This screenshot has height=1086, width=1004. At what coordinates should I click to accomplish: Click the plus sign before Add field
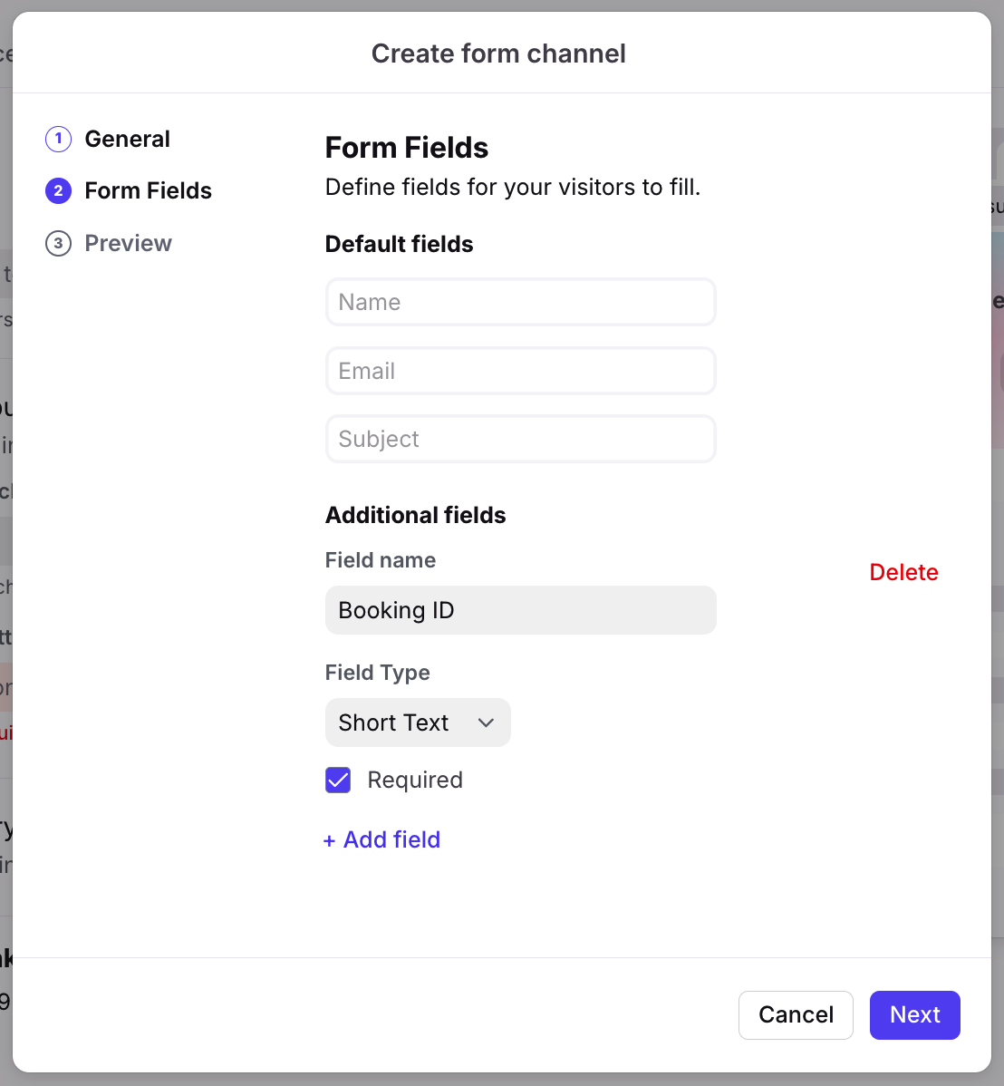[x=329, y=840]
